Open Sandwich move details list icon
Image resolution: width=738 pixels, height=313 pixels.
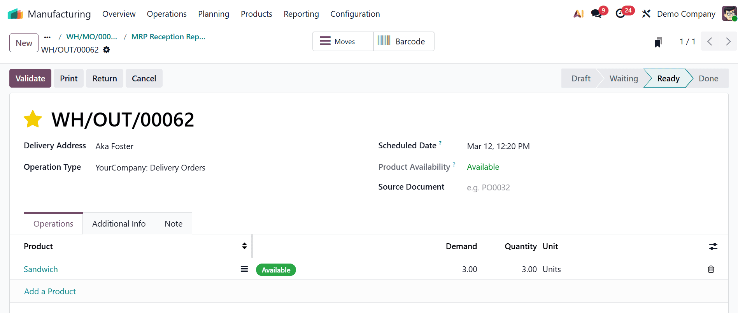coord(244,269)
